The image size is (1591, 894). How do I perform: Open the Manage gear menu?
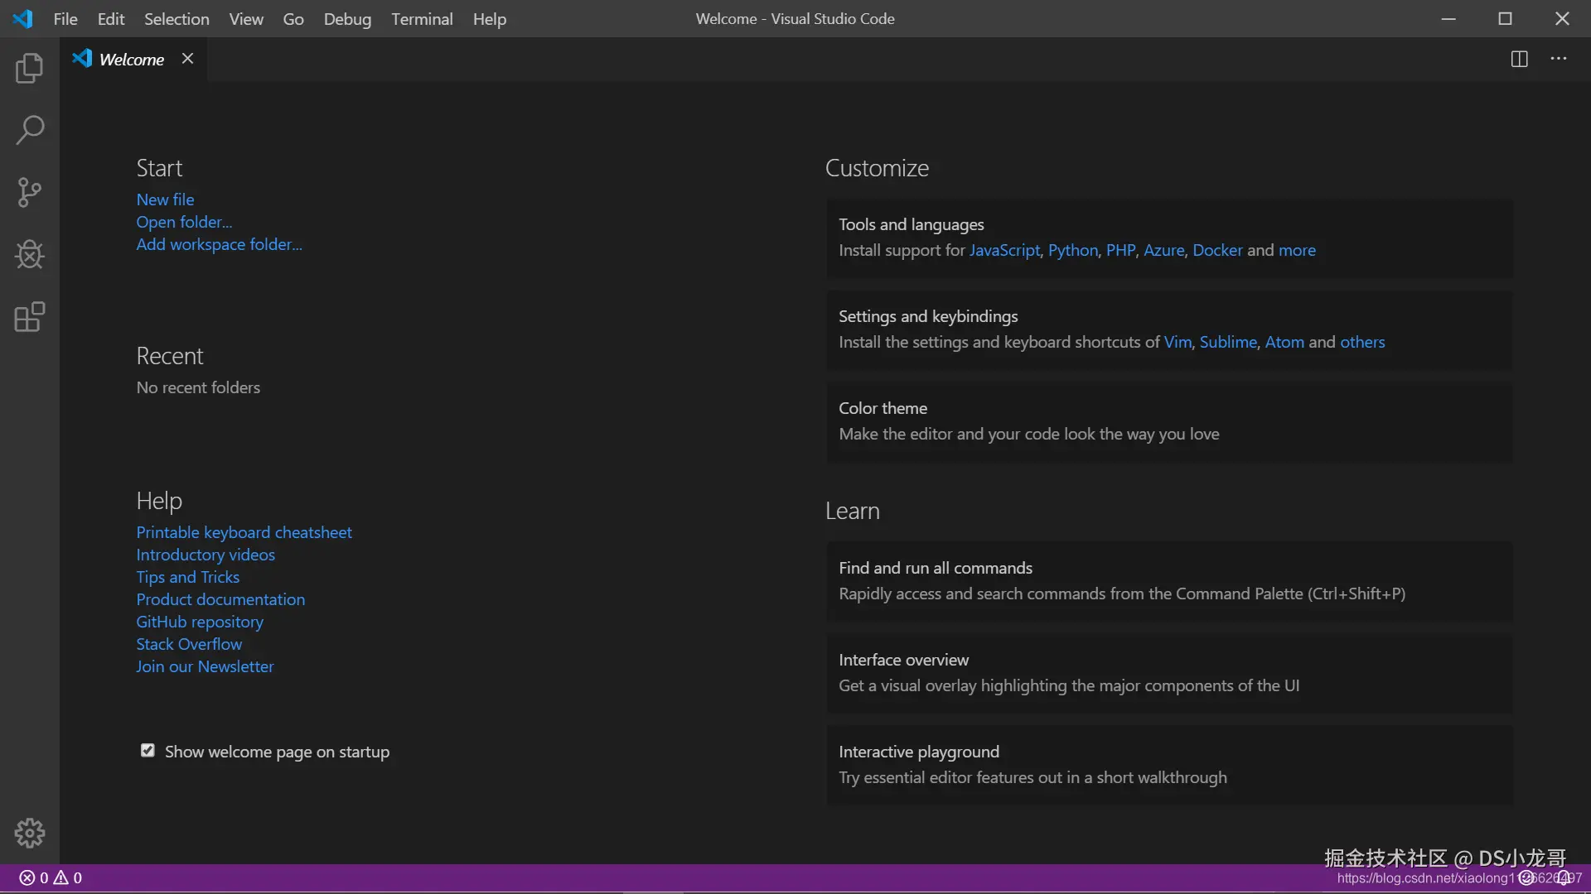click(30, 833)
